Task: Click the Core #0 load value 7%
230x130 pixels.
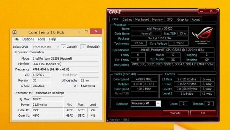Action: (93, 110)
